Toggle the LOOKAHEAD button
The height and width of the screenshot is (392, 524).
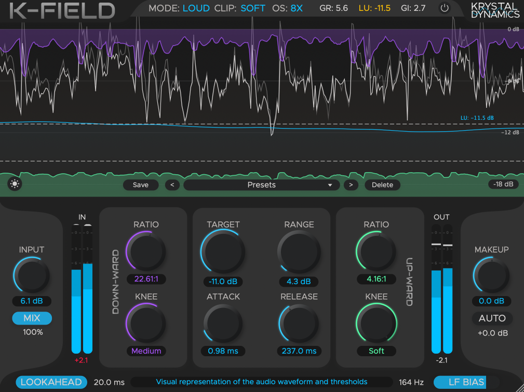(x=51, y=382)
